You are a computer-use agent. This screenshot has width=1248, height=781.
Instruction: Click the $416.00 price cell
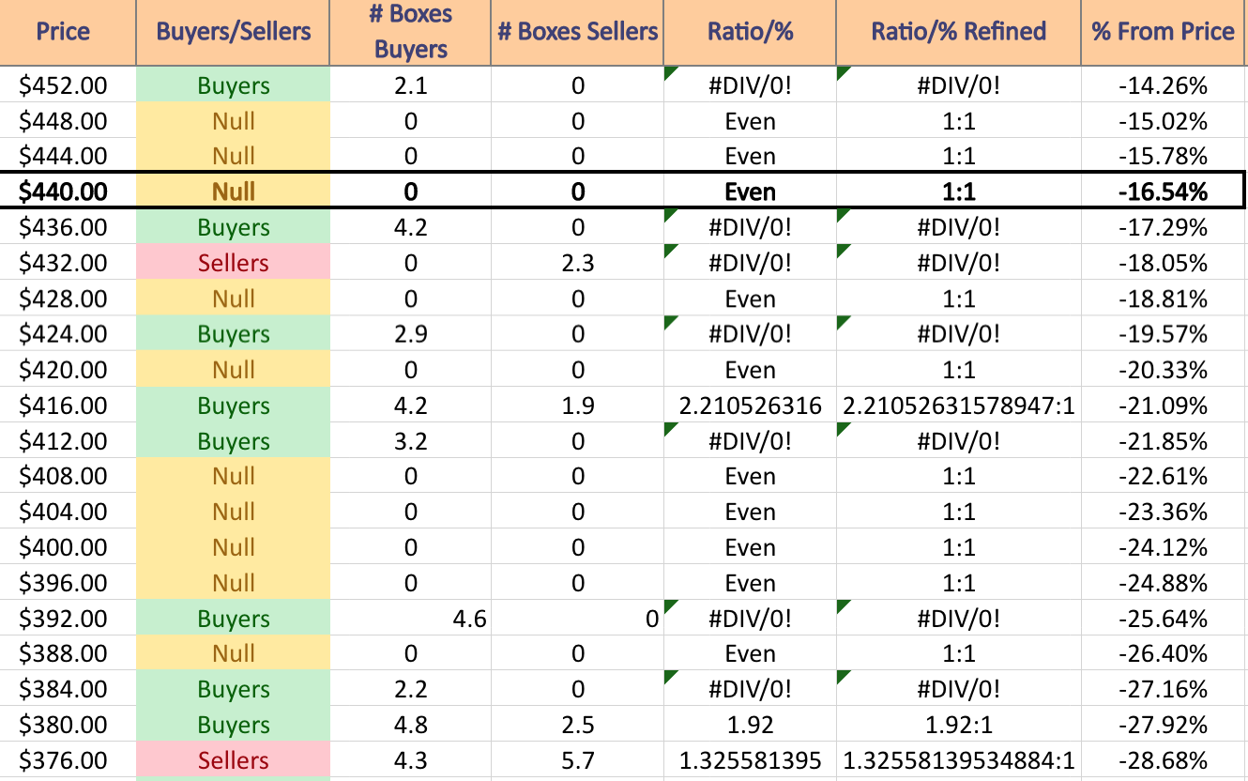click(x=68, y=406)
